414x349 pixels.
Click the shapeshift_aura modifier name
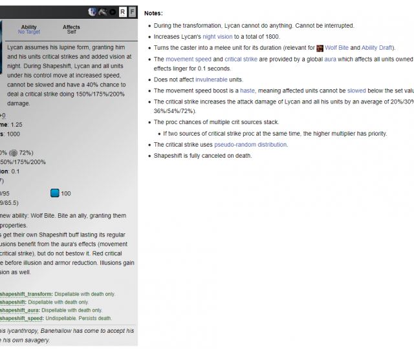point(19,310)
